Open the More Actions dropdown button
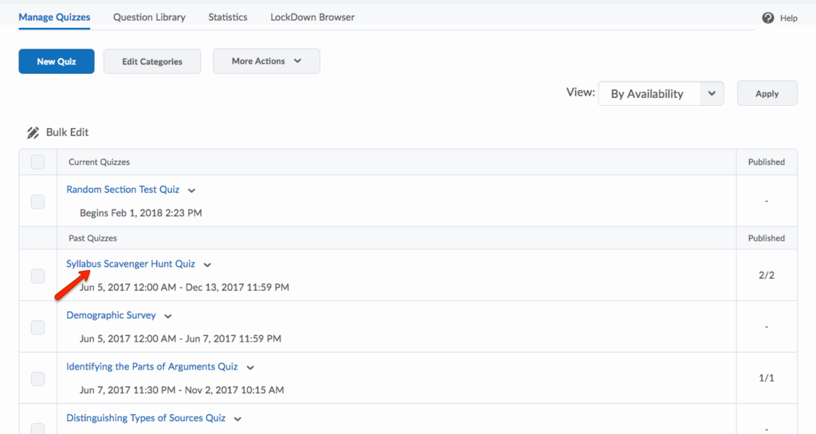Image resolution: width=816 pixels, height=434 pixels. tap(266, 61)
